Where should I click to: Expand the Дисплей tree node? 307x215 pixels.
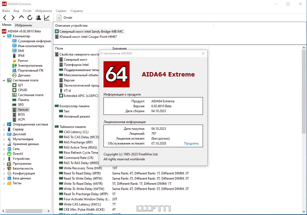(4, 134)
